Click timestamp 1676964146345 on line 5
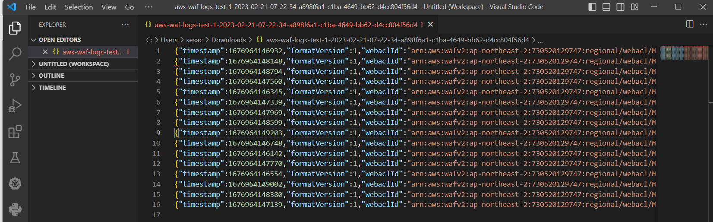 point(256,92)
